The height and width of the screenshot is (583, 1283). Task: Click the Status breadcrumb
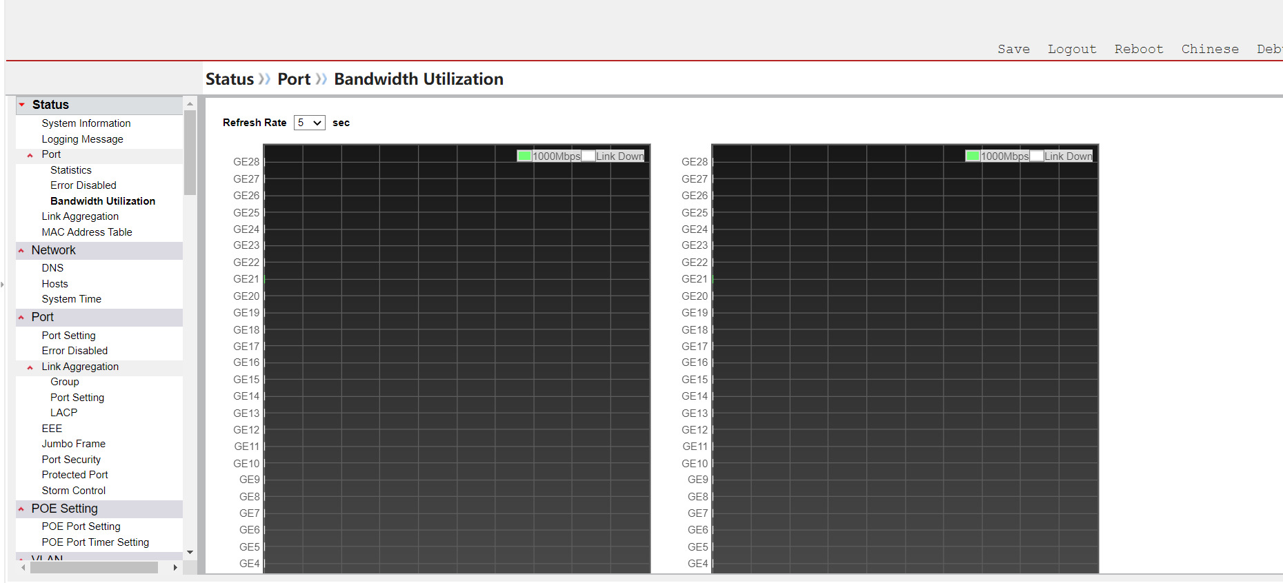click(230, 79)
